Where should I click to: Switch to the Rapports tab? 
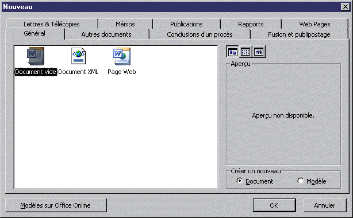click(251, 24)
